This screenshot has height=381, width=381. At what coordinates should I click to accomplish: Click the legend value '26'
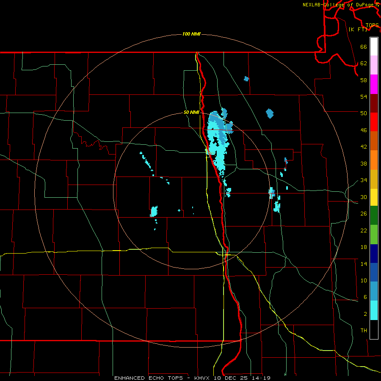tap(364, 214)
